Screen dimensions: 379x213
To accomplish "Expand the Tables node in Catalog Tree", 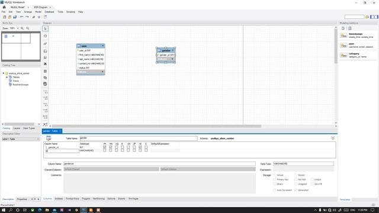I will click(7, 77).
